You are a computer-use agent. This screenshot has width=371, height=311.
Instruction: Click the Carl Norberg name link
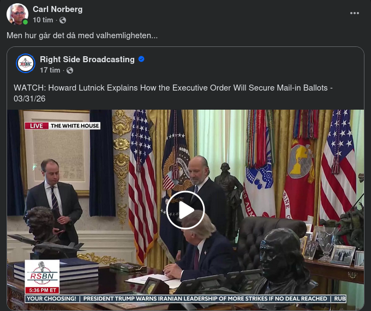coord(57,9)
